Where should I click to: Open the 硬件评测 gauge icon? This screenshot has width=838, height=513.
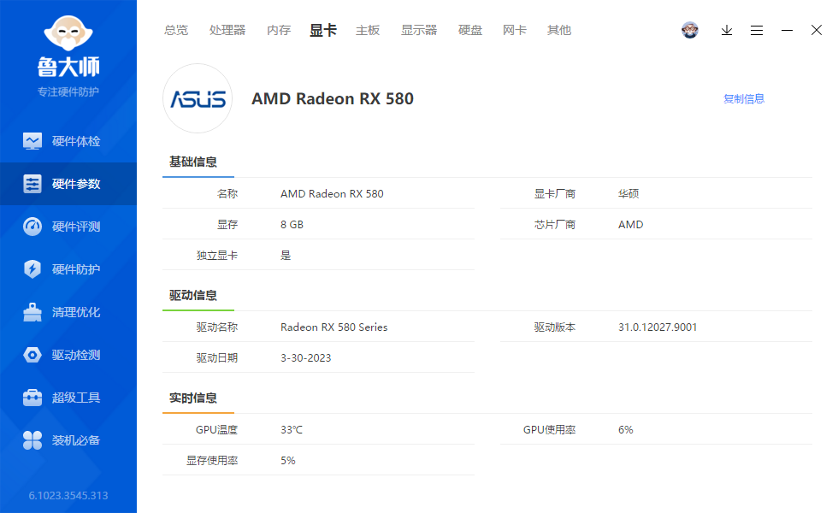coord(32,227)
